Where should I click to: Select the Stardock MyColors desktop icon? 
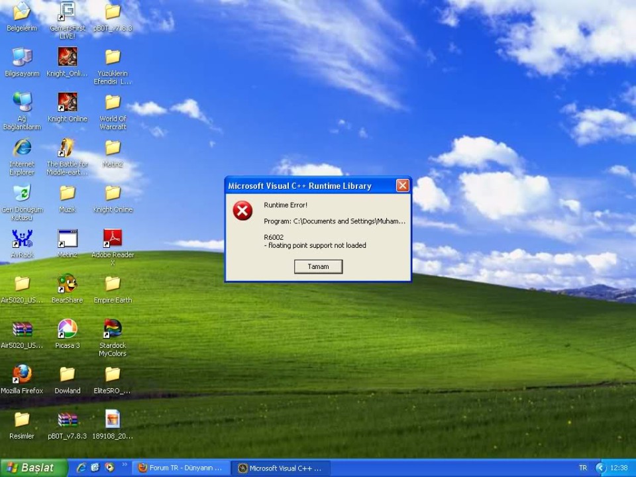113,338
